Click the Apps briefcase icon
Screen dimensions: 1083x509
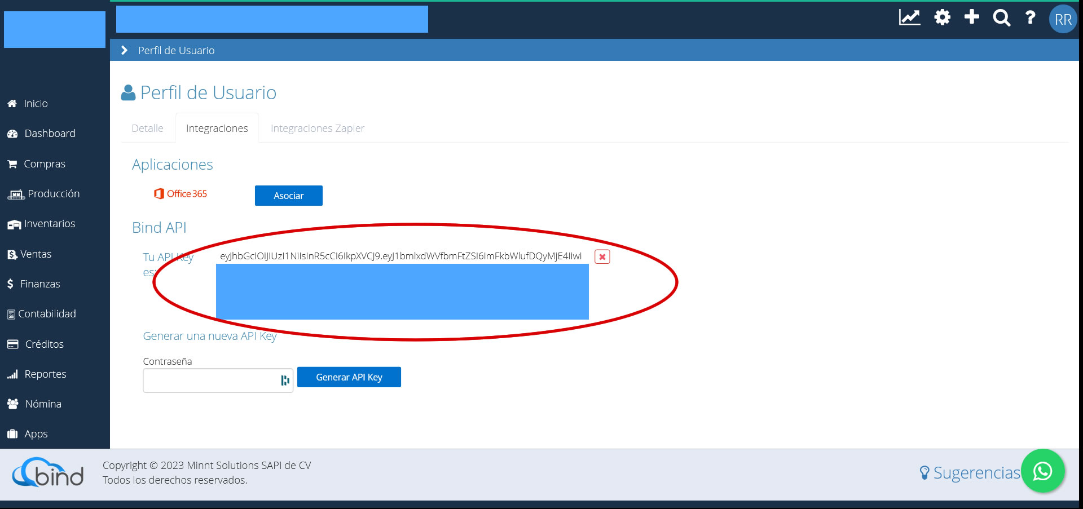pos(12,434)
